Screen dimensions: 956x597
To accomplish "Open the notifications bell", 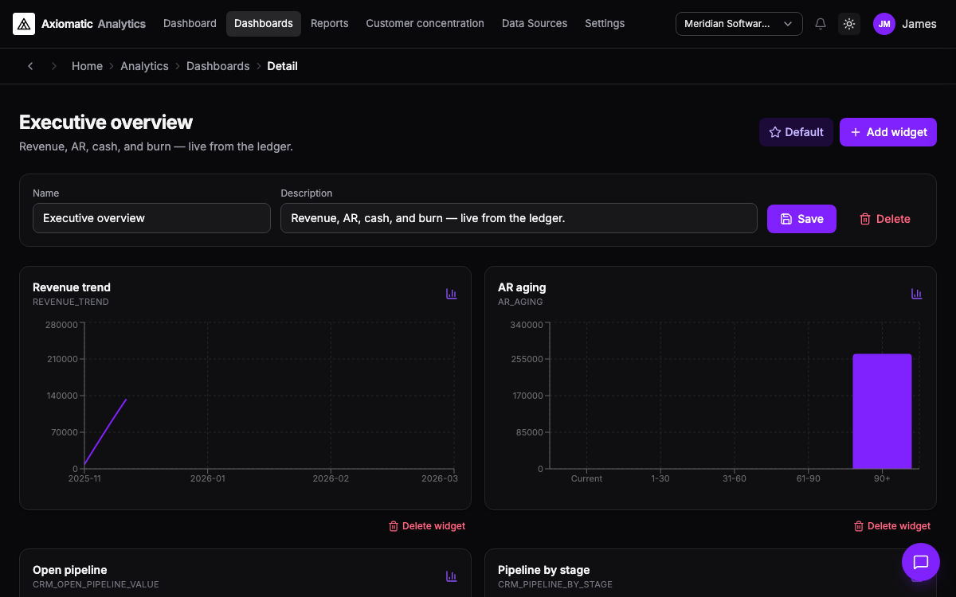I will coord(821,24).
